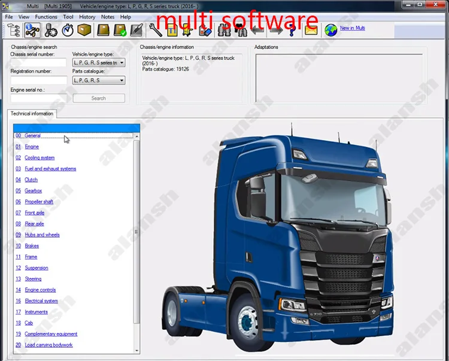Click the technical list scrollbar thumb
449x361 pixels.
pyautogui.click(x=136, y=232)
